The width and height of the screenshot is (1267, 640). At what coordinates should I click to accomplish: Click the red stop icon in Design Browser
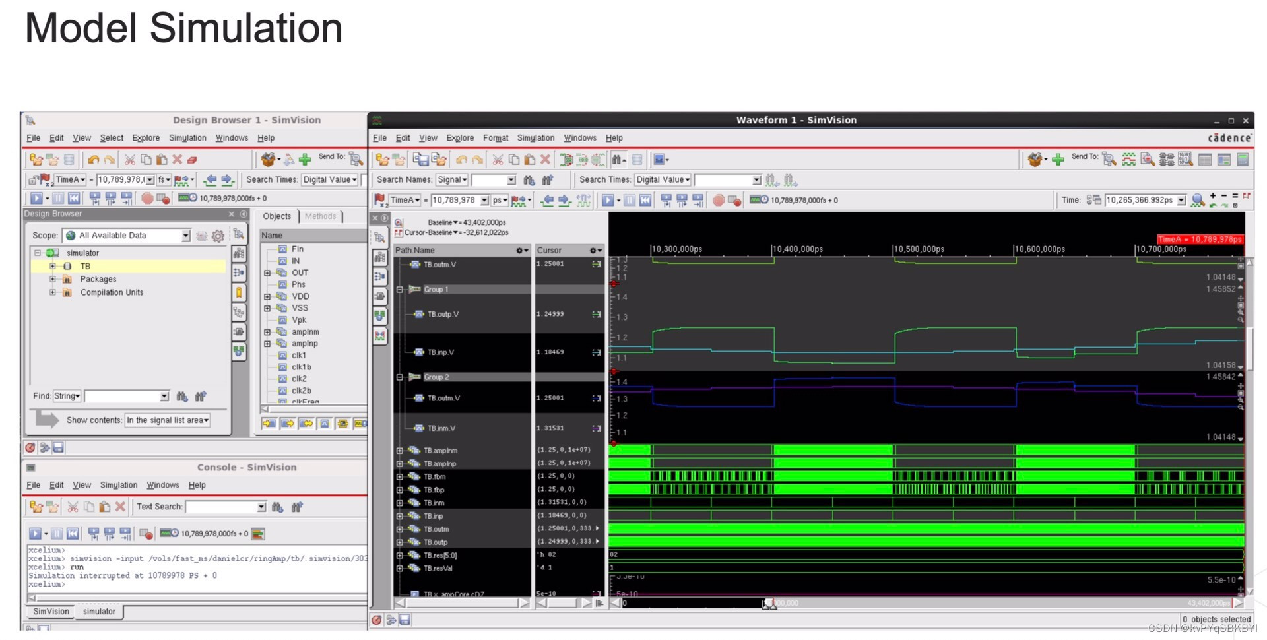147,198
